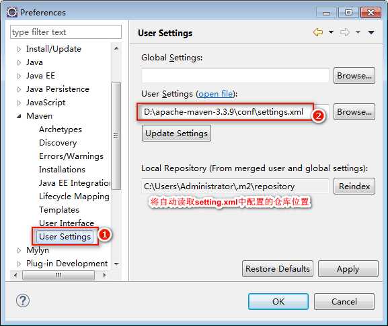Expand the Java EE tree node
The width and height of the screenshot is (388, 326).
pyautogui.click(x=19, y=76)
